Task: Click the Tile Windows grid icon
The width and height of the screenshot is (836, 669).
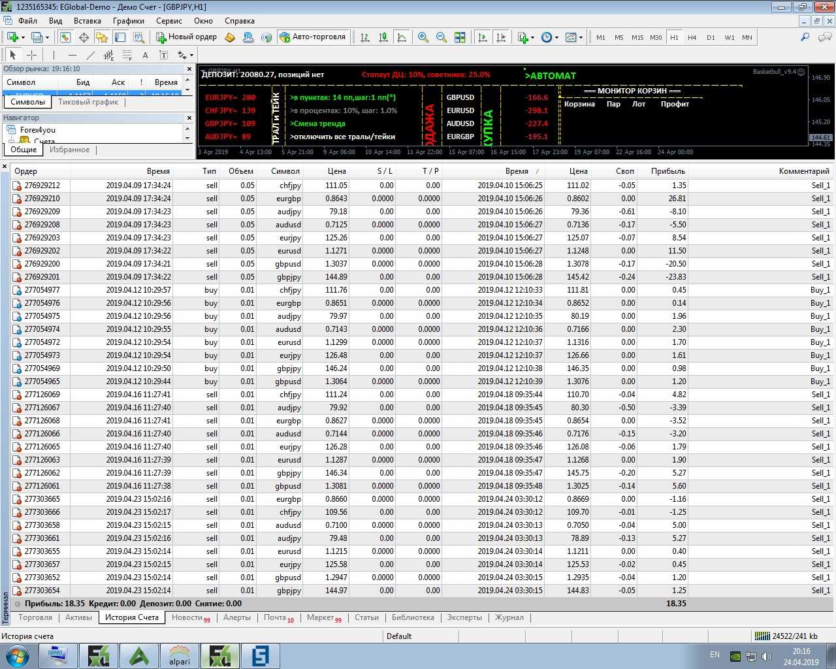Action: [460, 37]
